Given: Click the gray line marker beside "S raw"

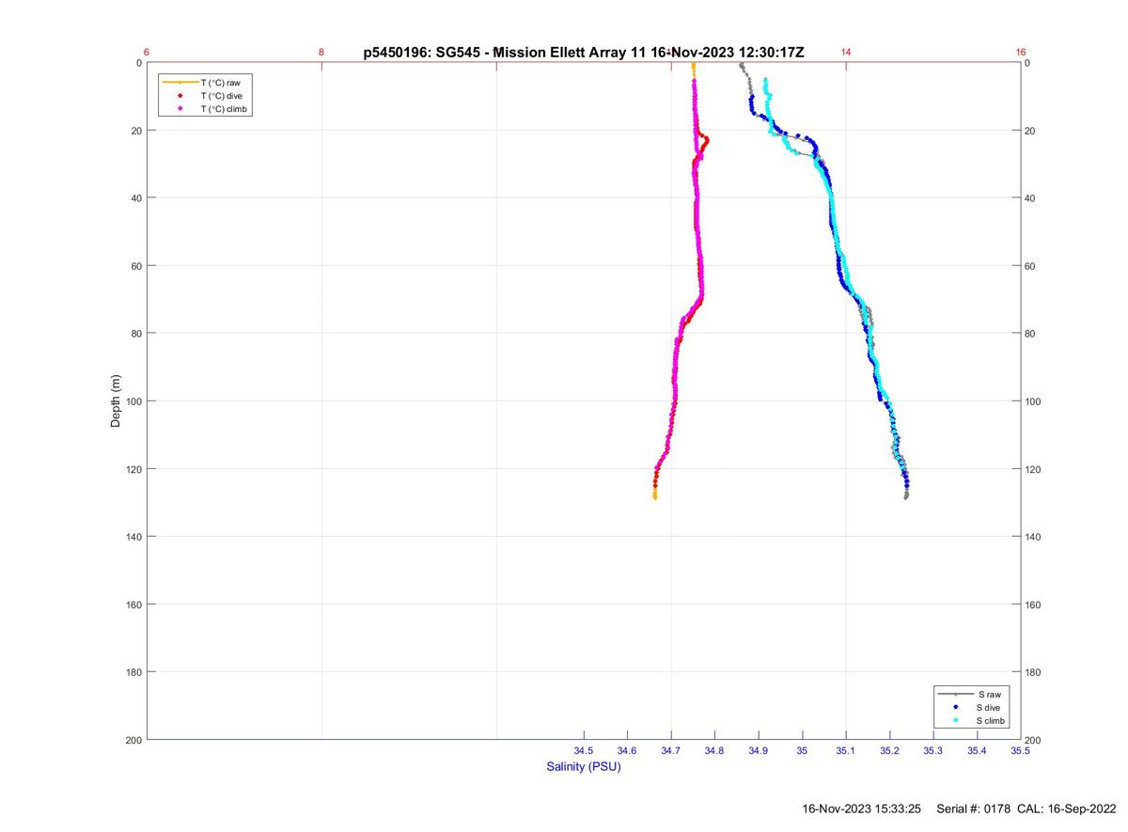Looking at the screenshot, I should (x=955, y=694).
